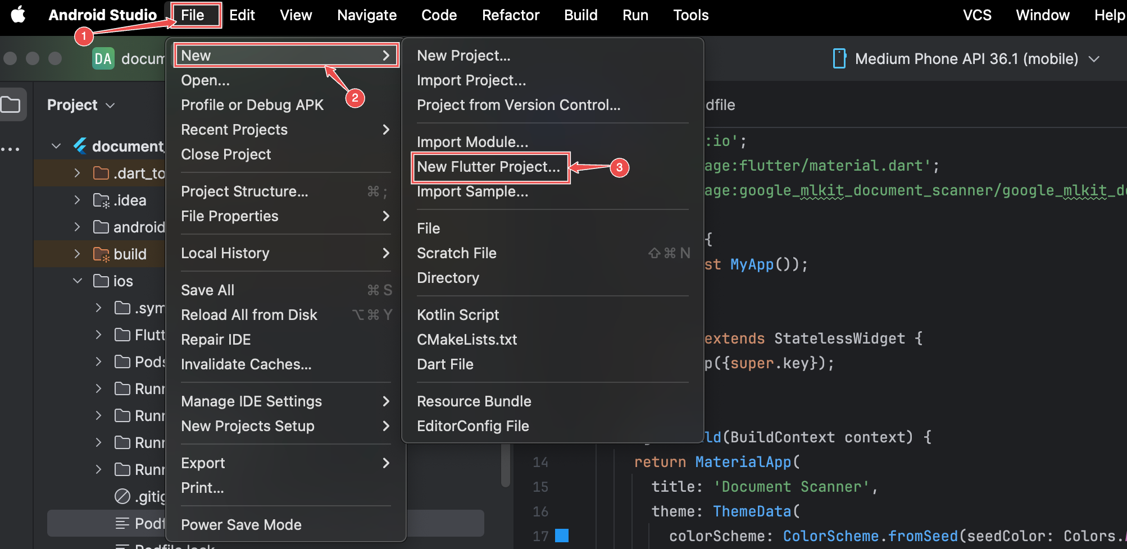The image size is (1127, 549).
Task: Click Invalidate Caches menu entry
Action: click(246, 364)
